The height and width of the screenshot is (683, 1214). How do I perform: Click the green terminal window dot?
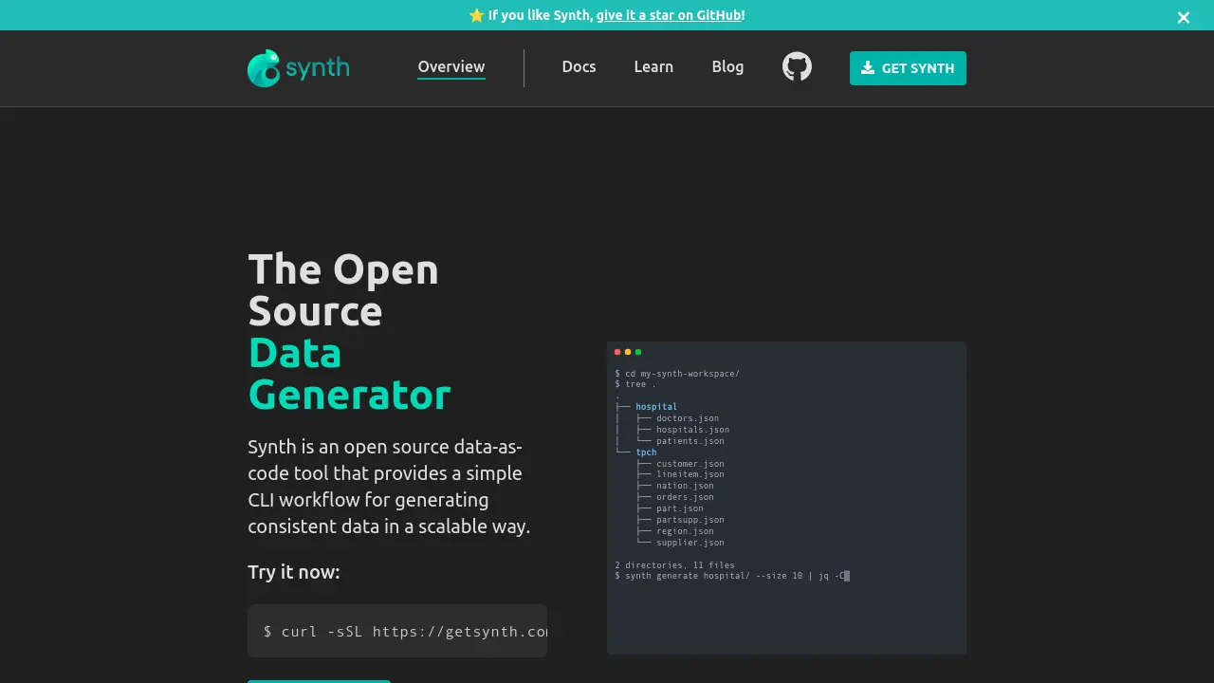[638, 352]
